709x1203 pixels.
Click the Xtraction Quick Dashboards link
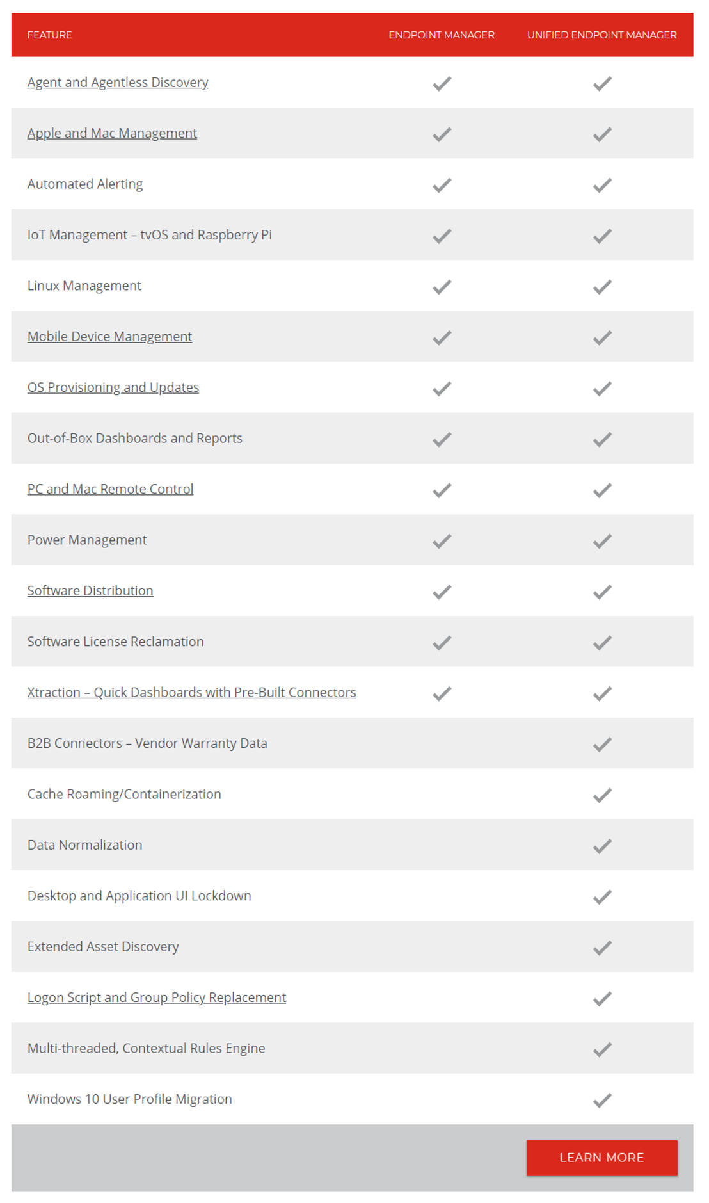coord(191,692)
